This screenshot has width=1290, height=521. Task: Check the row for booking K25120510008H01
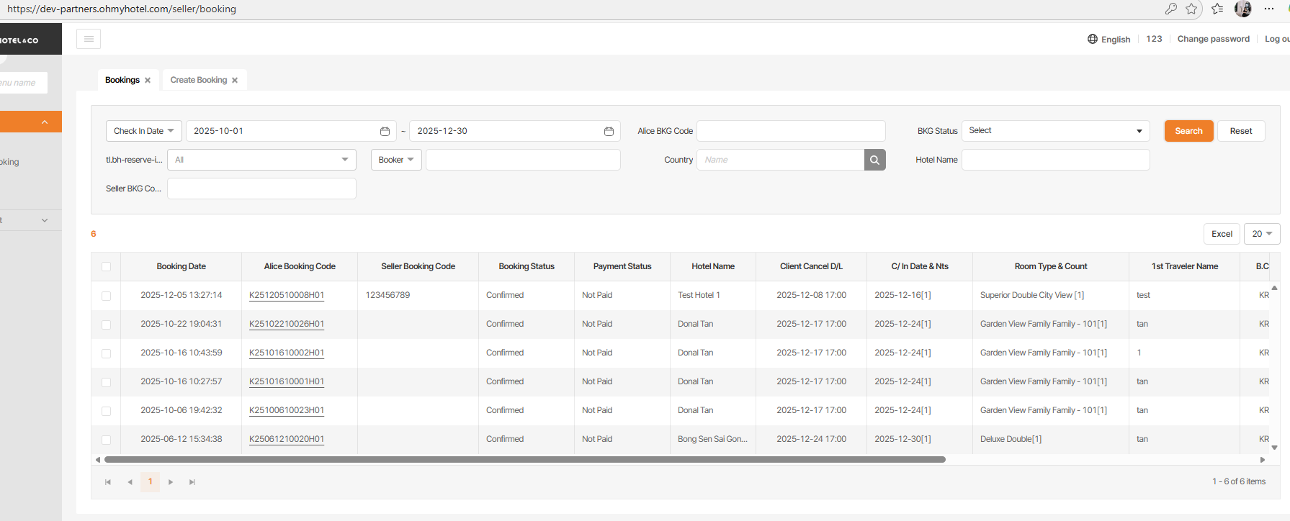[107, 296]
